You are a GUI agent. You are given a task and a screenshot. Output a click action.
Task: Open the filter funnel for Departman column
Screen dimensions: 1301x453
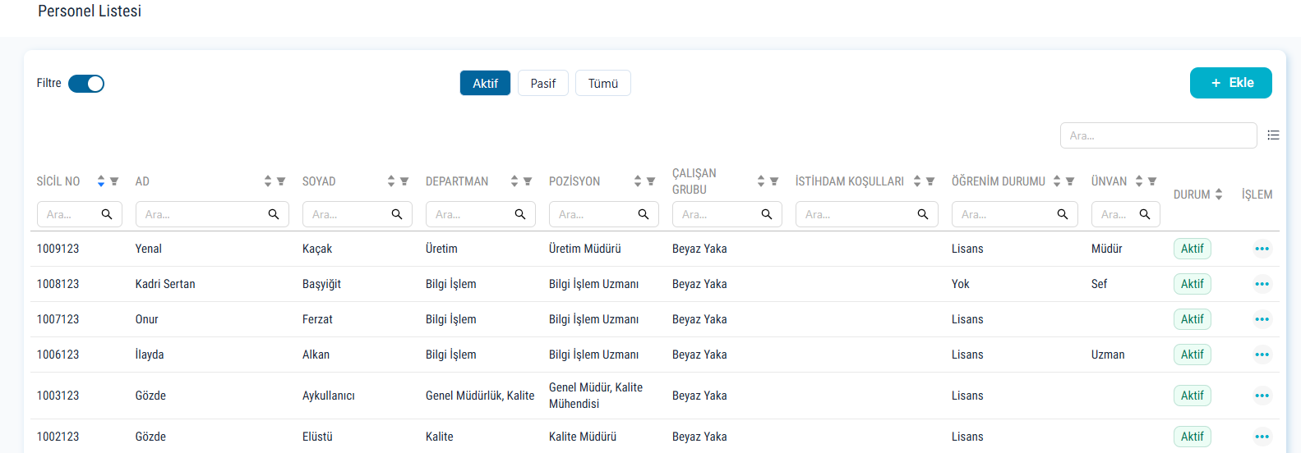[528, 181]
